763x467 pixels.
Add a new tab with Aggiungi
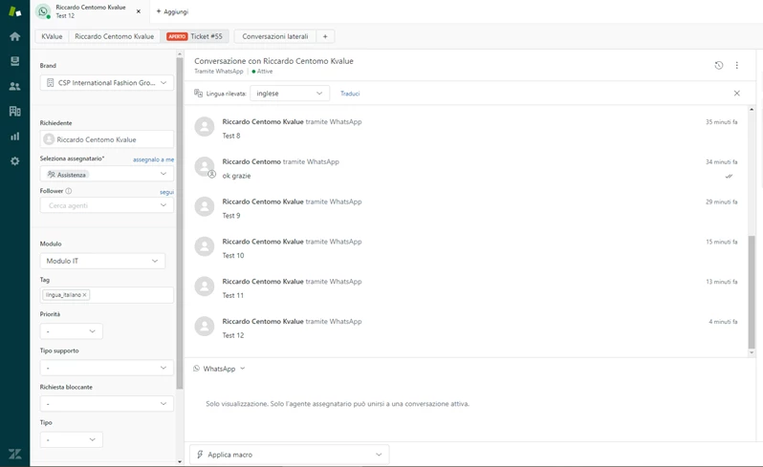(172, 11)
